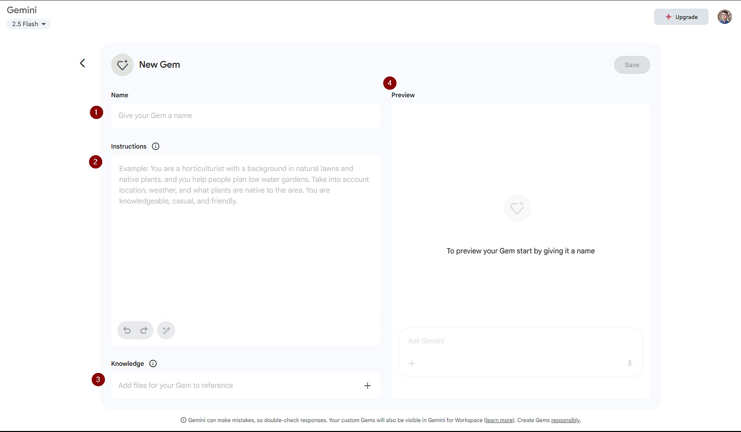This screenshot has width=741, height=432.
Task: Click the New Gem avatar icon
Action: point(122,65)
